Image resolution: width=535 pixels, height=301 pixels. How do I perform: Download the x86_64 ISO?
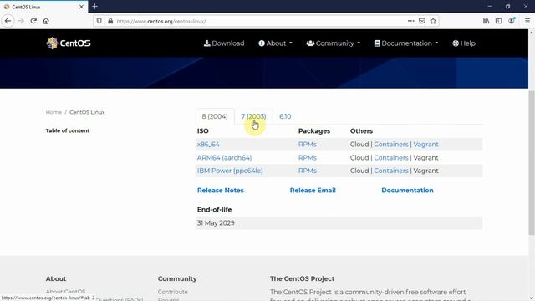208,145
